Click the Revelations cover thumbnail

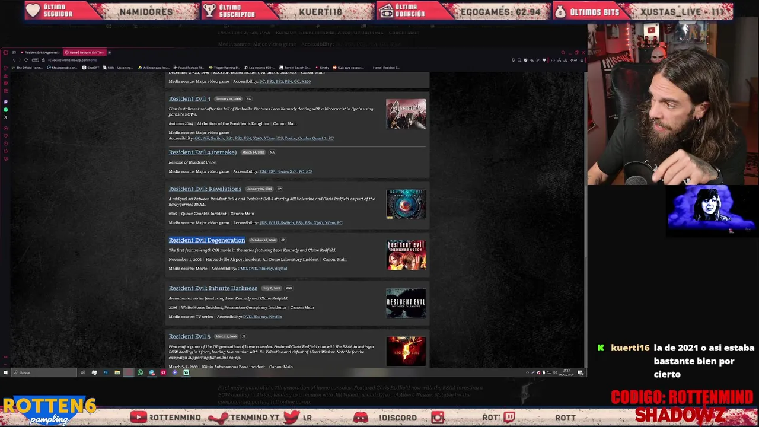406,204
